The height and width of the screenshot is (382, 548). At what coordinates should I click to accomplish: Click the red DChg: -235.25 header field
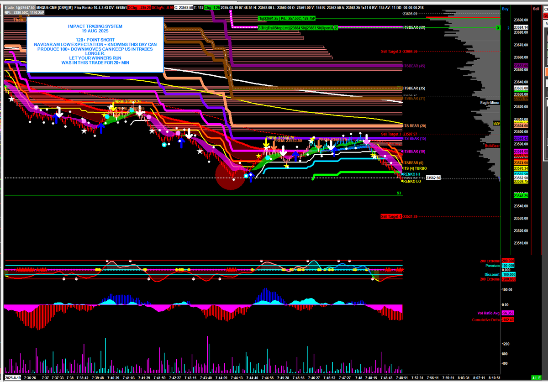tap(140, 9)
